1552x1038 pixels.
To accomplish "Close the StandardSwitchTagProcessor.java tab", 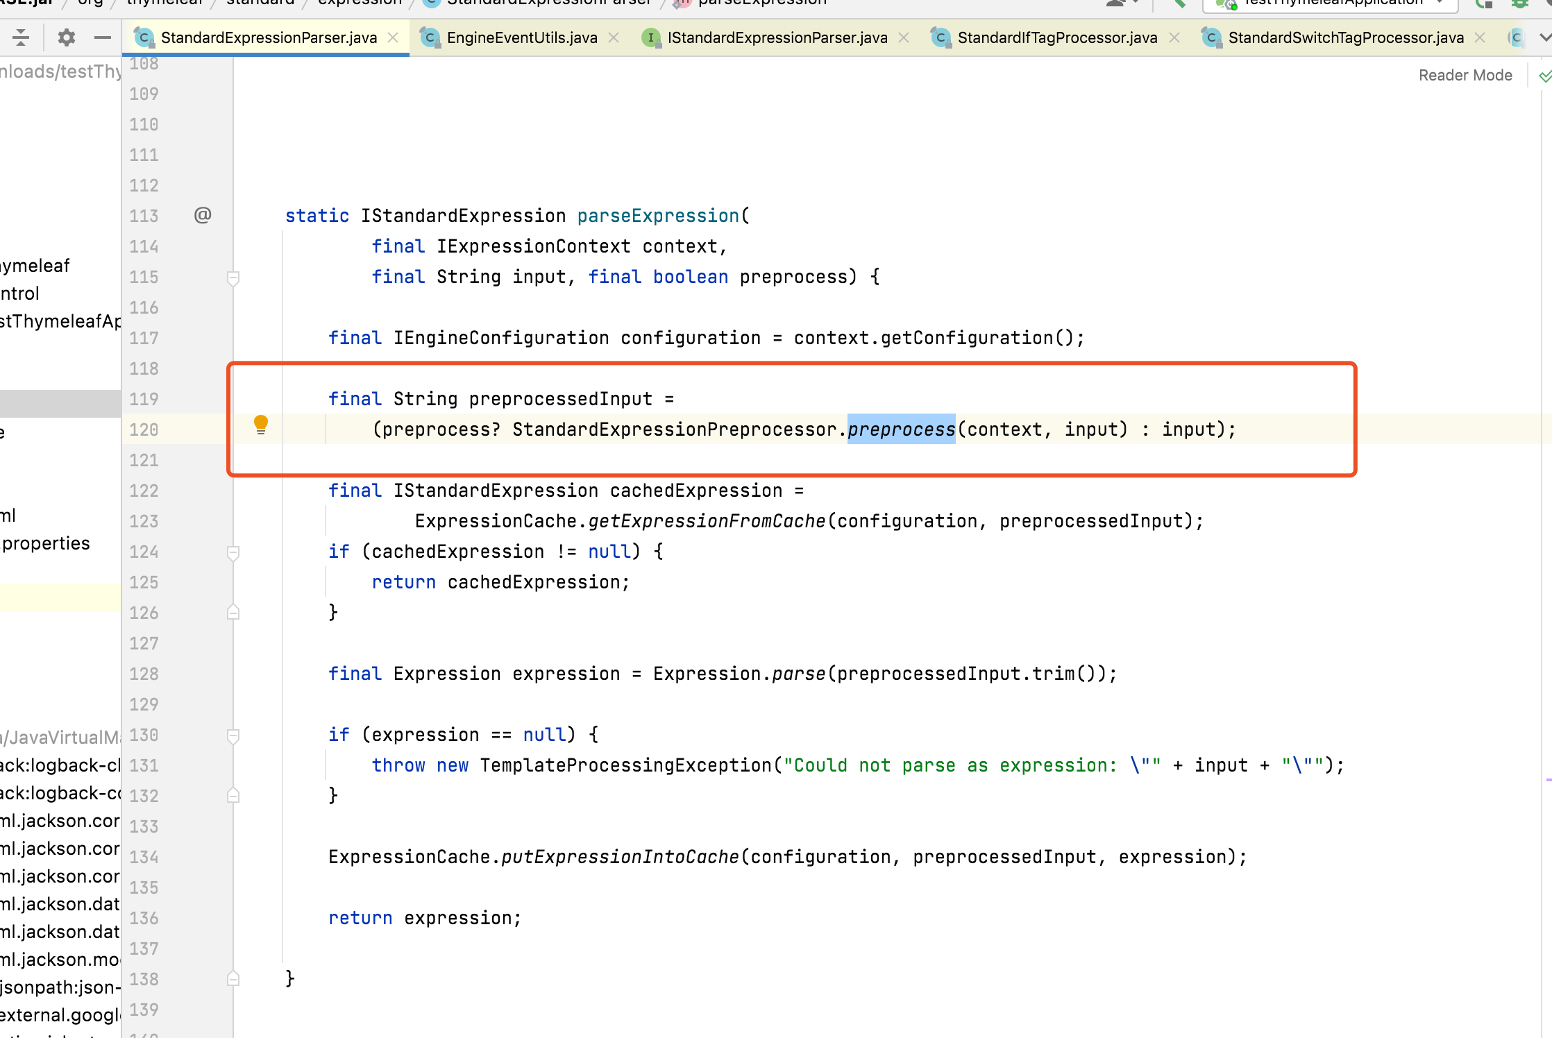I will click(1480, 37).
